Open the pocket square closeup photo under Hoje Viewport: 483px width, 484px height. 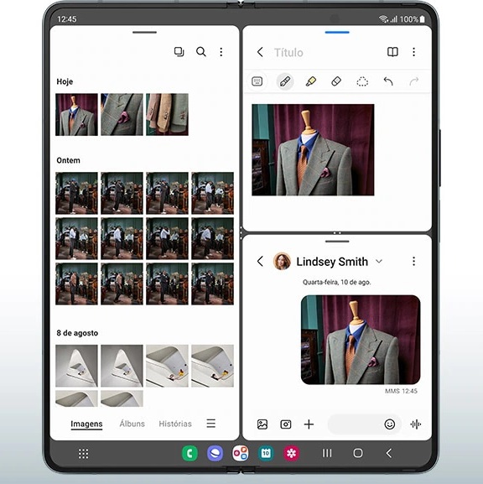pos(122,115)
